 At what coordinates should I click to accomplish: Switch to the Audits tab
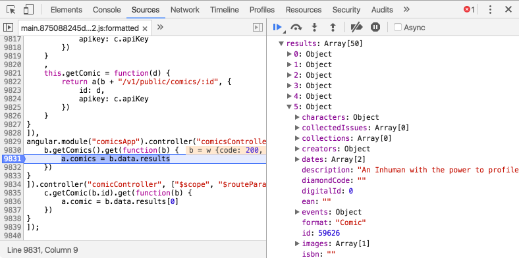pyautogui.click(x=382, y=10)
